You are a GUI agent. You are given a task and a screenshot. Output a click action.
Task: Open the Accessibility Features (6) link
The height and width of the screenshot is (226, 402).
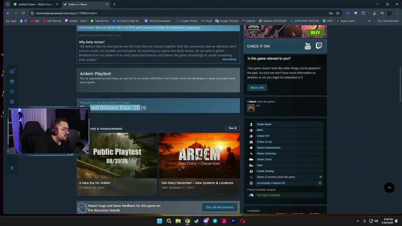click(x=271, y=183)
